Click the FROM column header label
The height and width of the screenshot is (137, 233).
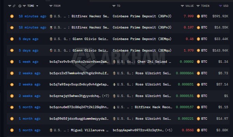coord(57,6)
